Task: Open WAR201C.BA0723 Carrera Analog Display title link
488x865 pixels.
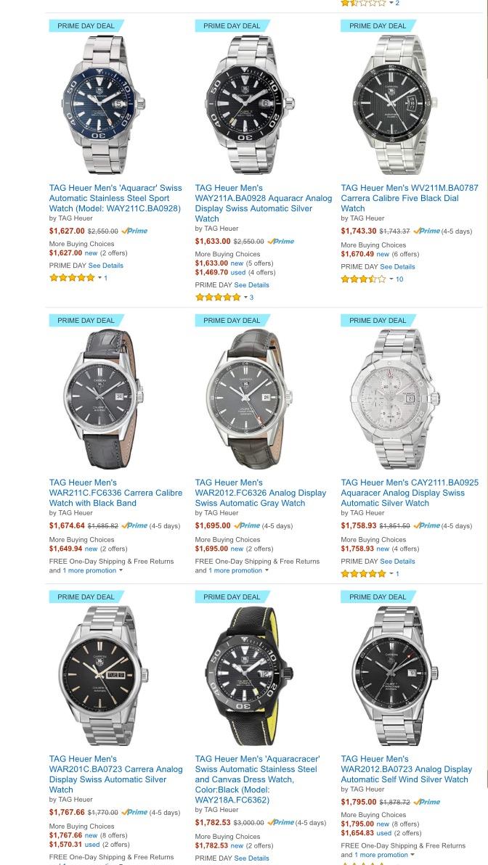Action: (116, 774)
